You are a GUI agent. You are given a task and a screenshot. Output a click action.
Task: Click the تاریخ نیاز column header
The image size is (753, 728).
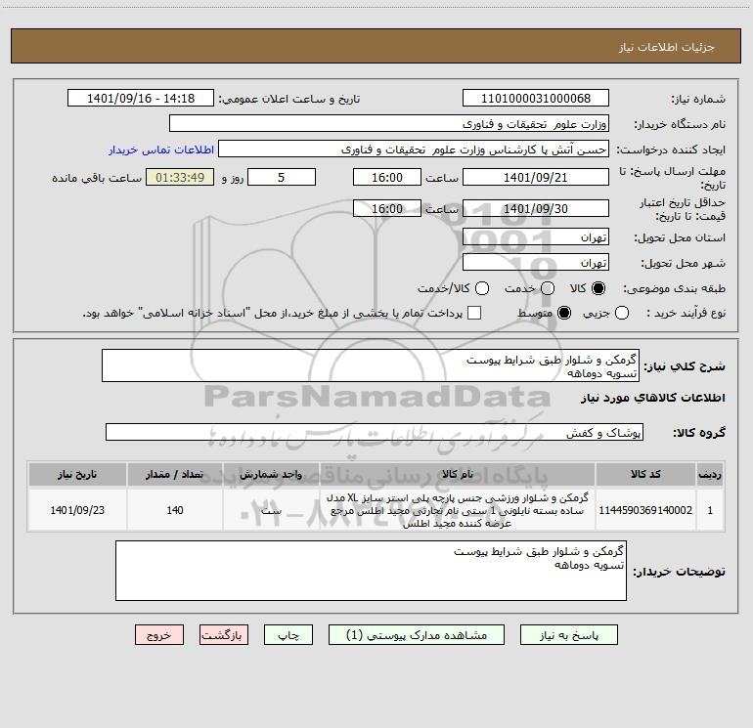pyautogui.click(x=77, y=474)
